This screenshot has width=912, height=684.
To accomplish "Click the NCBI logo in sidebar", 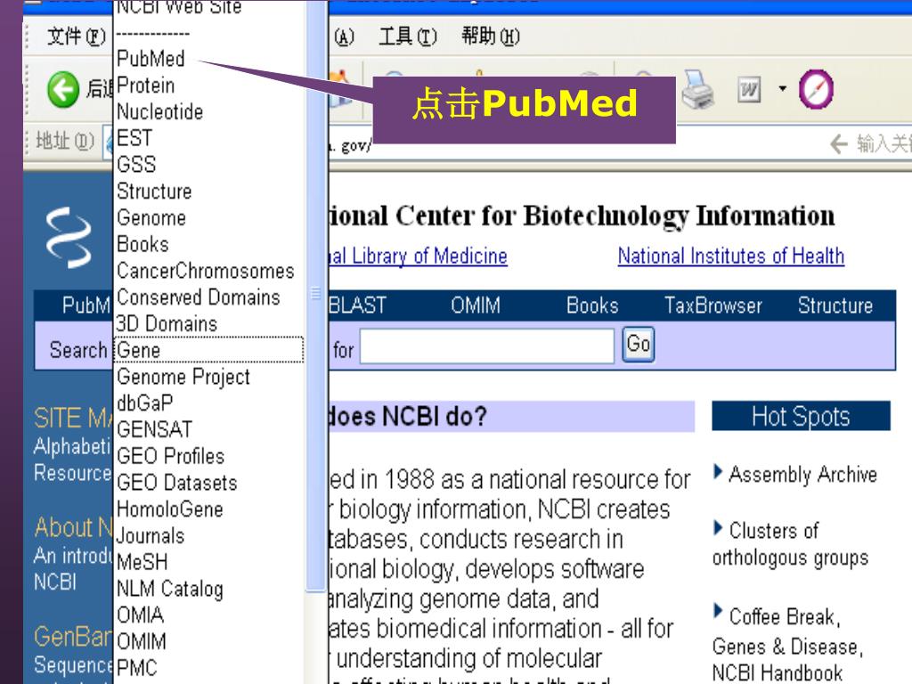I will 69,238.
